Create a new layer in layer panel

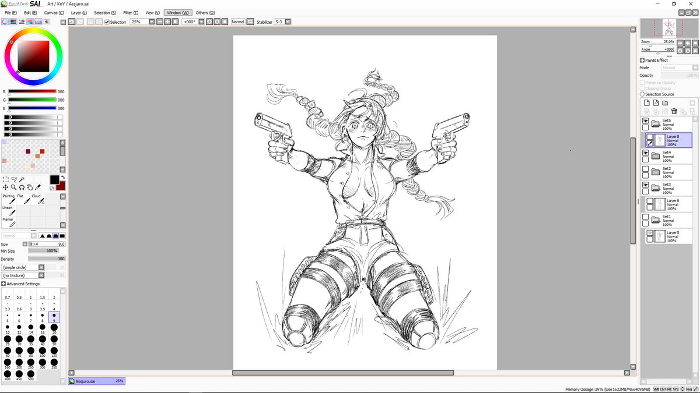tap(646, 103)
